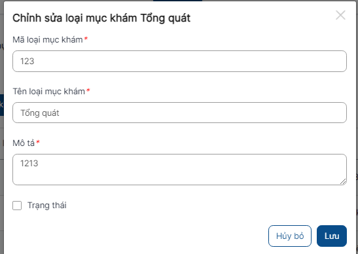Close the Chỉnh sửa loại mục khám dialog
The width and height of the screenshot is (358, 254).
click(x=340, y=15)
